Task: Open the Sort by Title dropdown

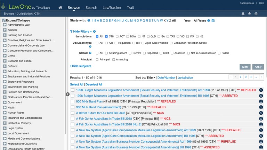Action: [x=151, y=78]
